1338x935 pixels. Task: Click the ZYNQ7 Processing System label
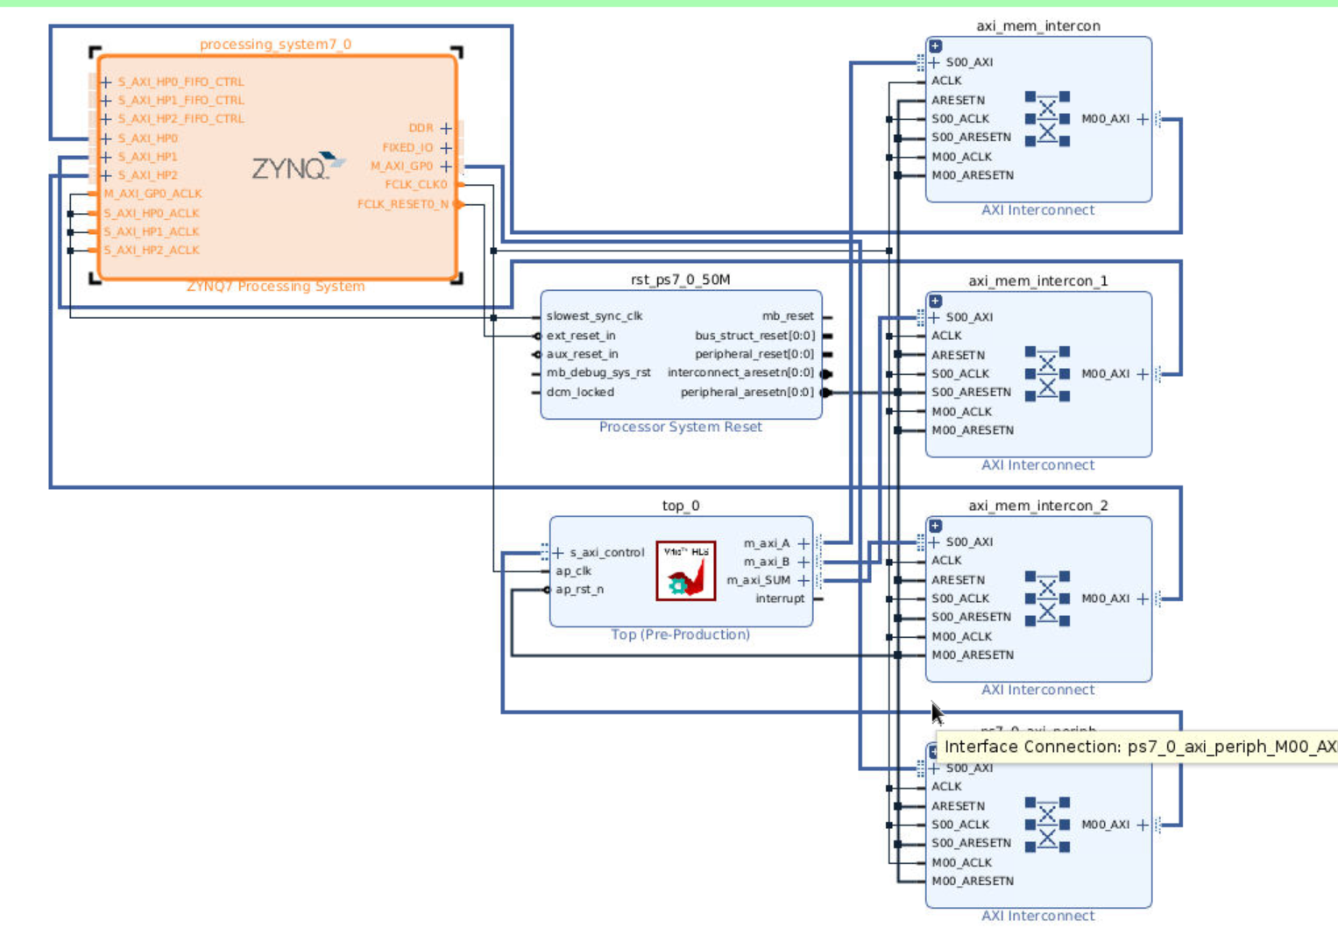pyautogui.click(x=275, y=287)
